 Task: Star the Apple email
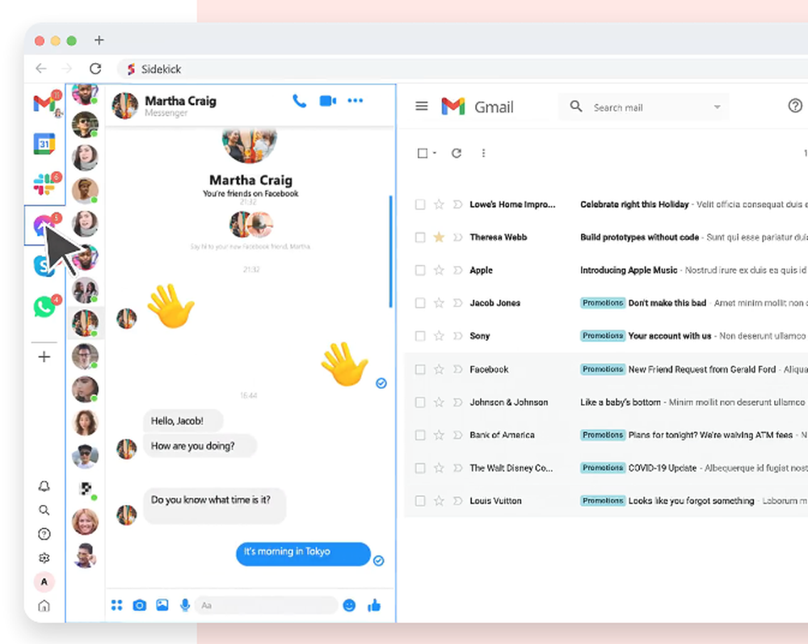[439, 270]
